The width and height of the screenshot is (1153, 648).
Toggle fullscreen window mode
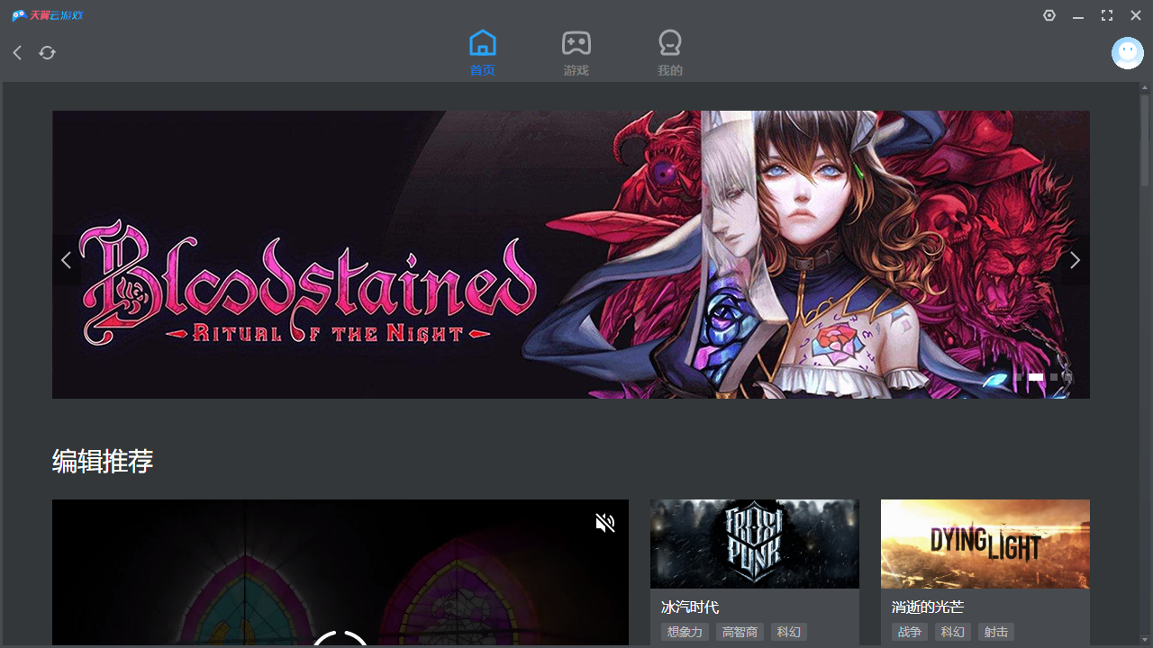(1107, 15)
